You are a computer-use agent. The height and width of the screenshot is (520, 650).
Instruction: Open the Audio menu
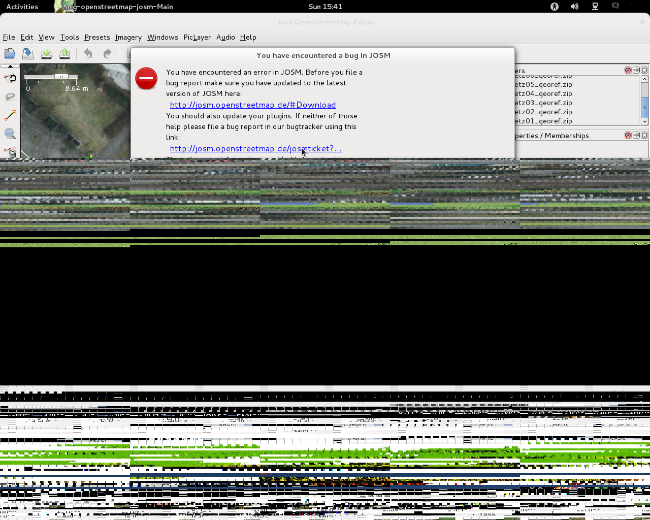(225, 37)
